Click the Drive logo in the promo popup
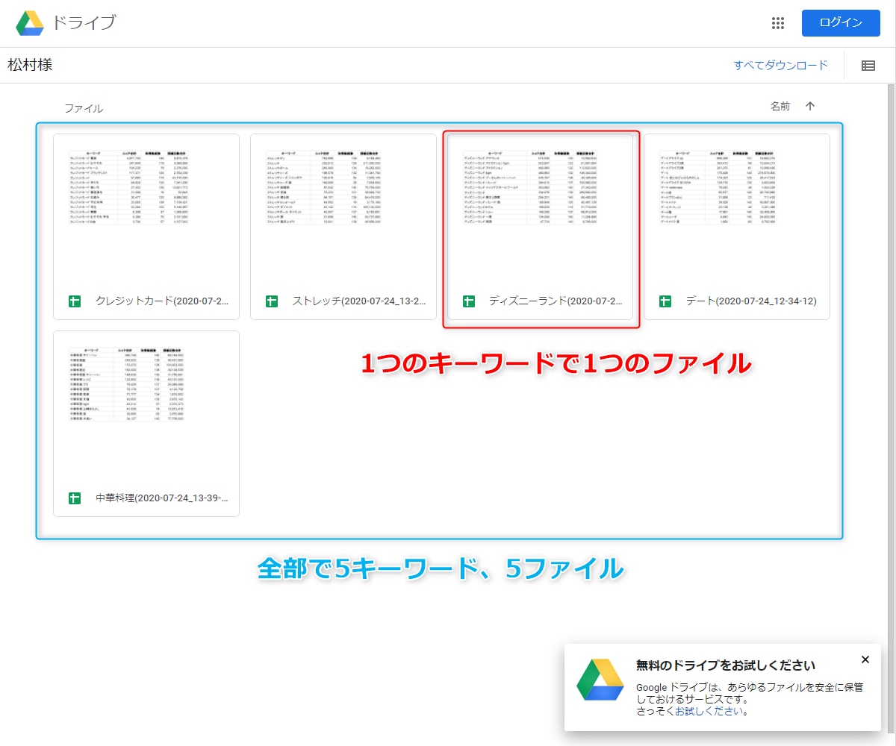The height and width of the screenshot is (746, 896). pyautogui.click(x=600, y=680)
